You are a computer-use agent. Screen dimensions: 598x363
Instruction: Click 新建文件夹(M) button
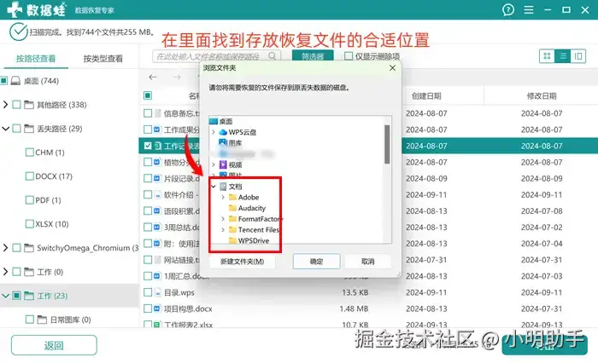tap(242, 262)
